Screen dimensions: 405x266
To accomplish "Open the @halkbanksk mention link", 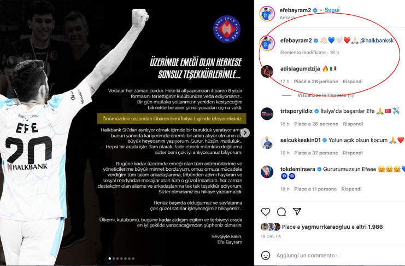I will pos(377,41).
